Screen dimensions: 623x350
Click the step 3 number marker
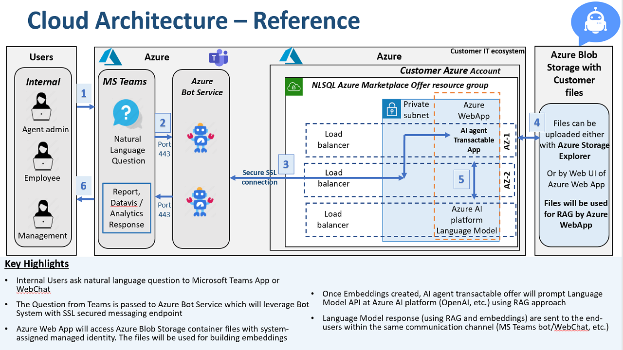pyautogui.click(x=286, y=164)
